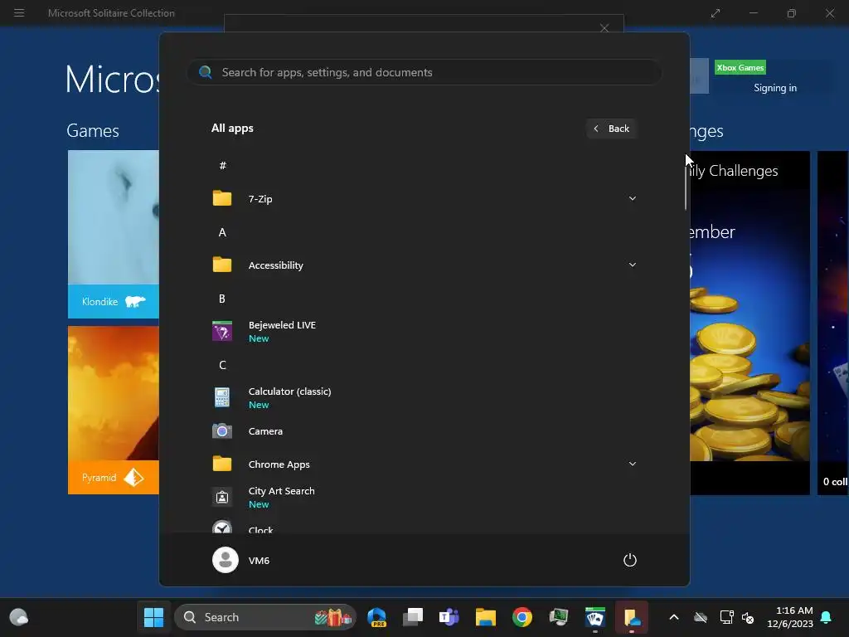Click the VM6 account name
The width and height of the screenshot is (849, 637).
coord(259,561)
